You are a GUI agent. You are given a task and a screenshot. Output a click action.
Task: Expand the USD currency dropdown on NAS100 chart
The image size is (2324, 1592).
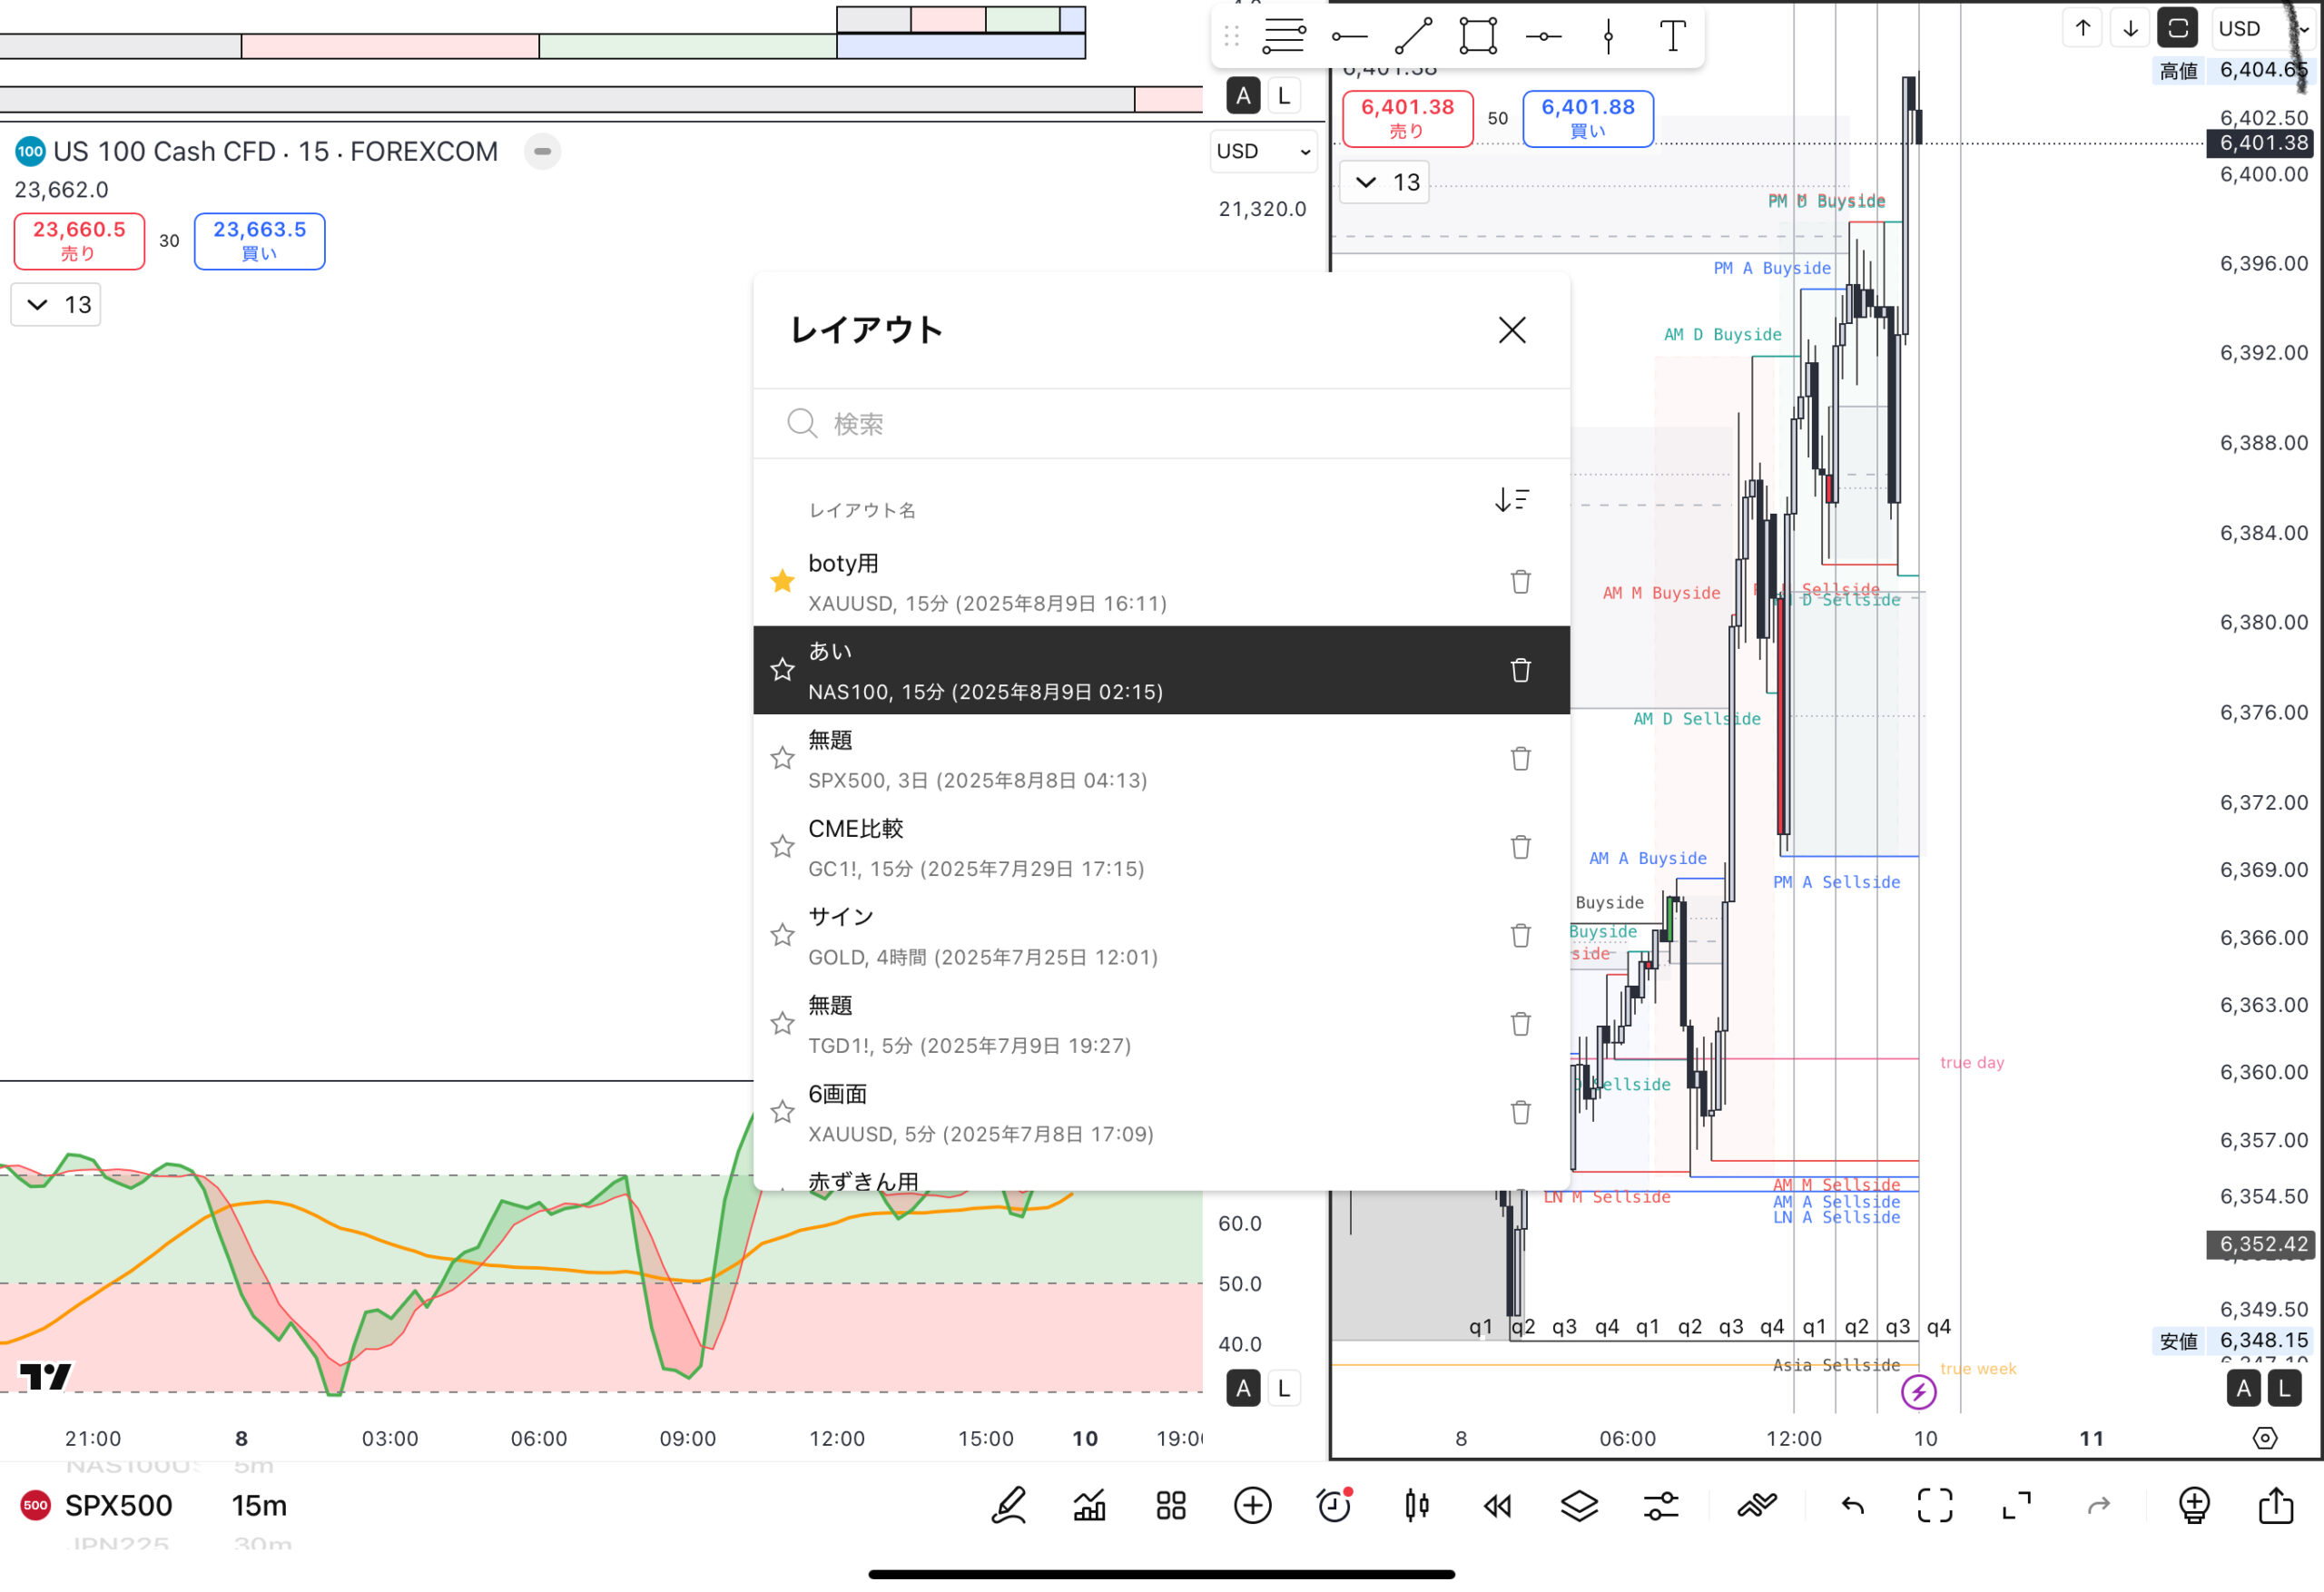[1263, 151]
